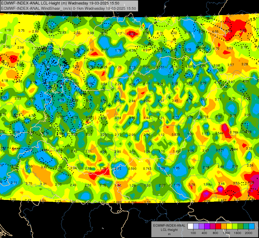Click the wind shear value 5.29

pos(76,67)
